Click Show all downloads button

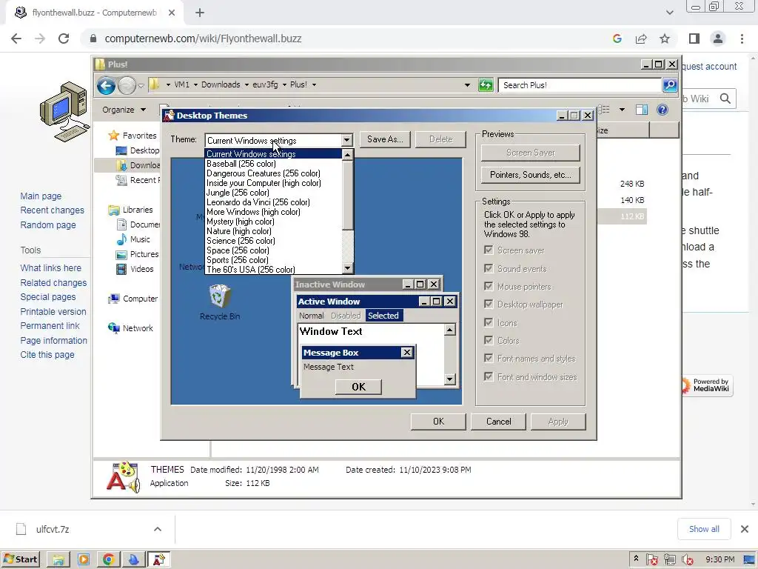704,529
